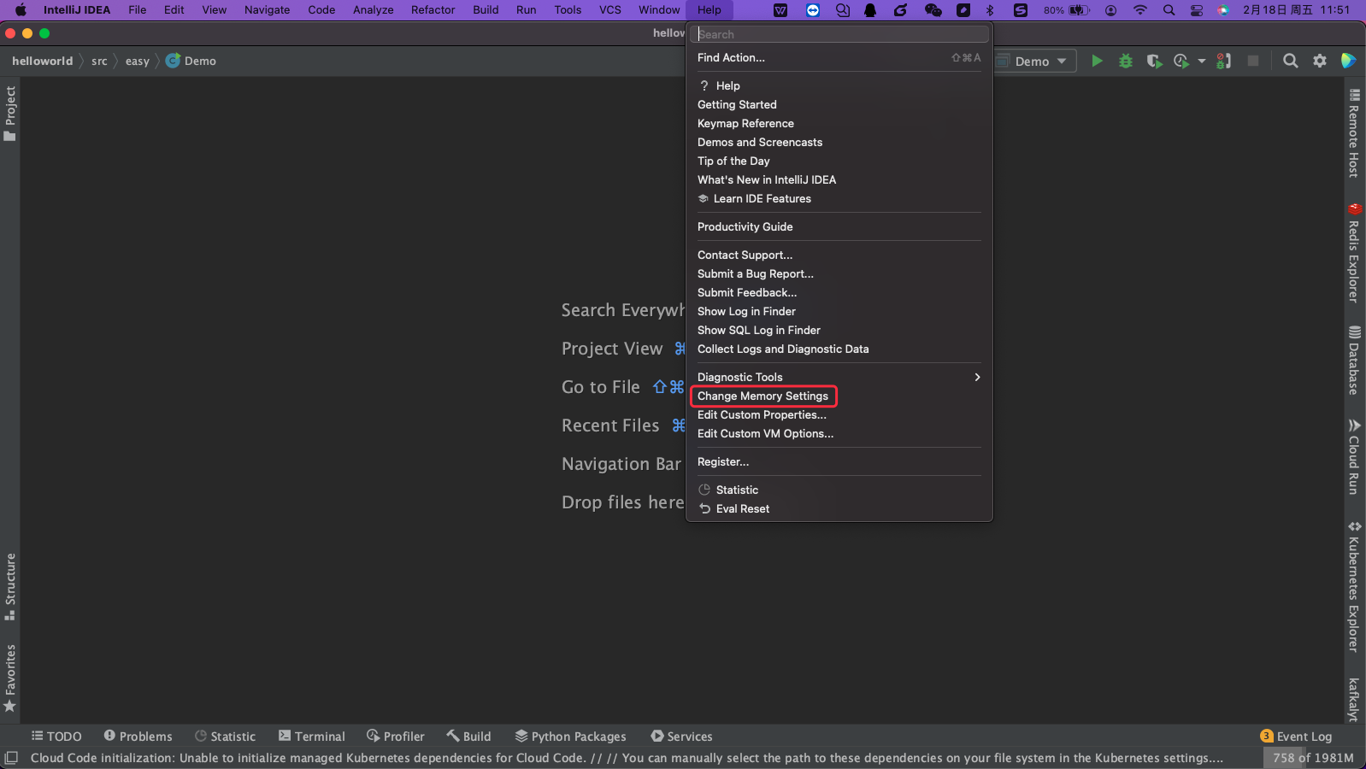Click the src breadcrumb
1366x769 pixels.
point(99,61)
